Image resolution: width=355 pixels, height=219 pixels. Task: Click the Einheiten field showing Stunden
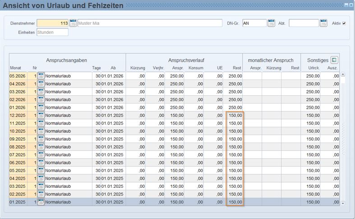click(52, 33)
